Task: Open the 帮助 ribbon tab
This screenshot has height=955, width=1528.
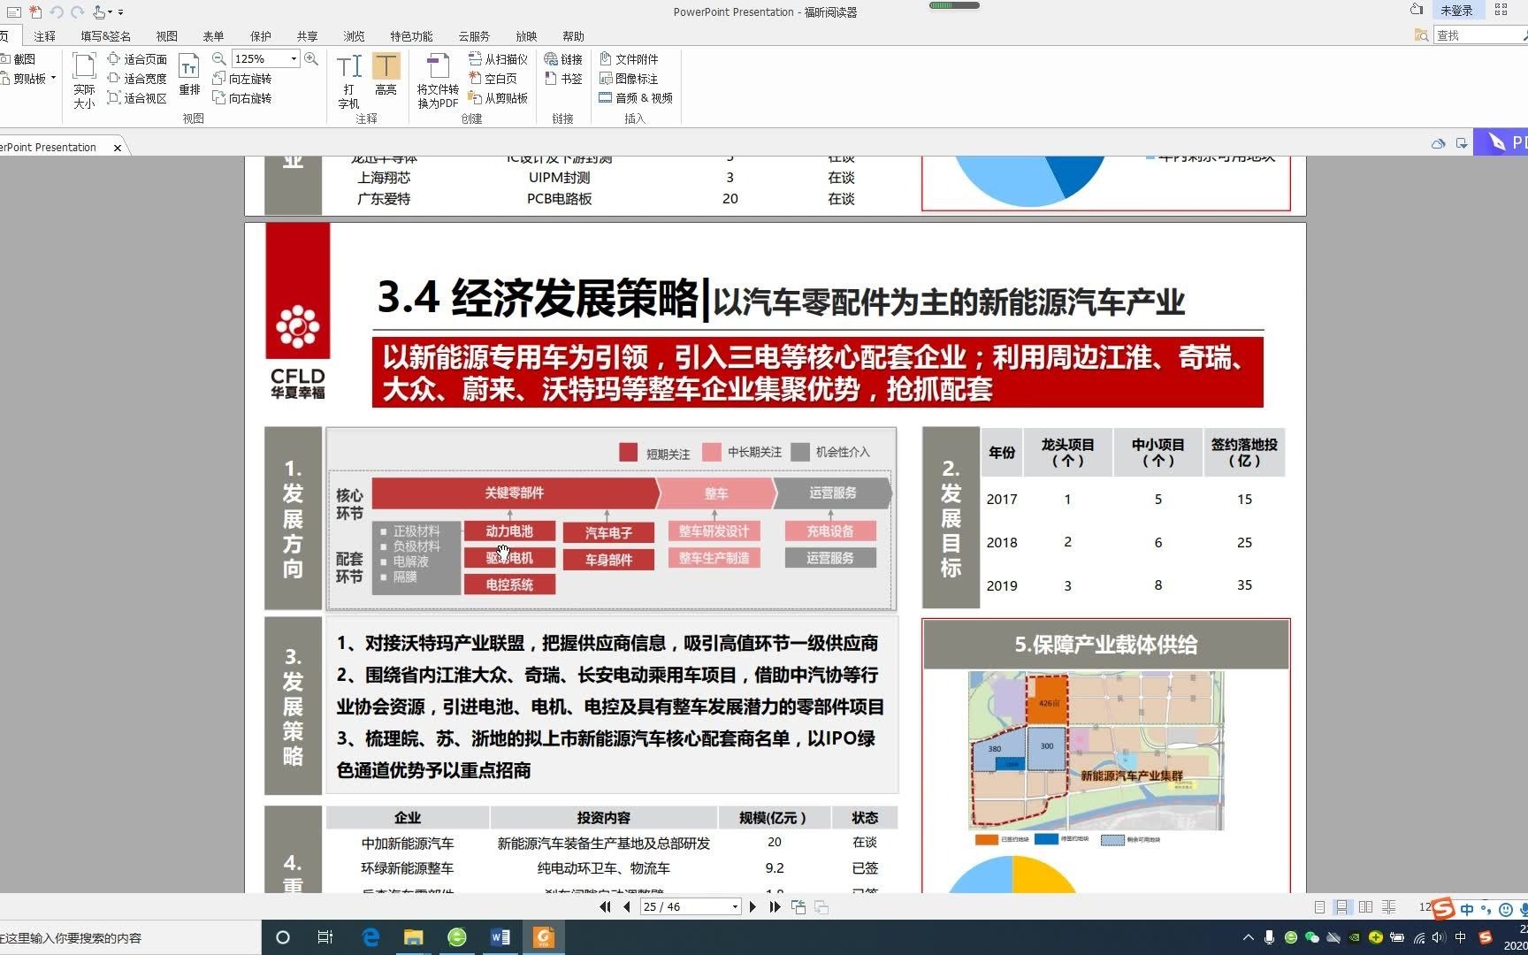Action: 573,36
